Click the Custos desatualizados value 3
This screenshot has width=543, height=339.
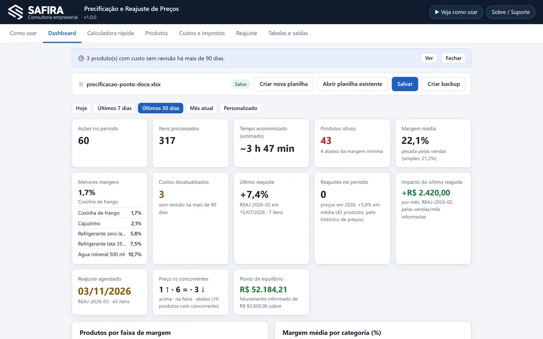[x=162, y=194]
